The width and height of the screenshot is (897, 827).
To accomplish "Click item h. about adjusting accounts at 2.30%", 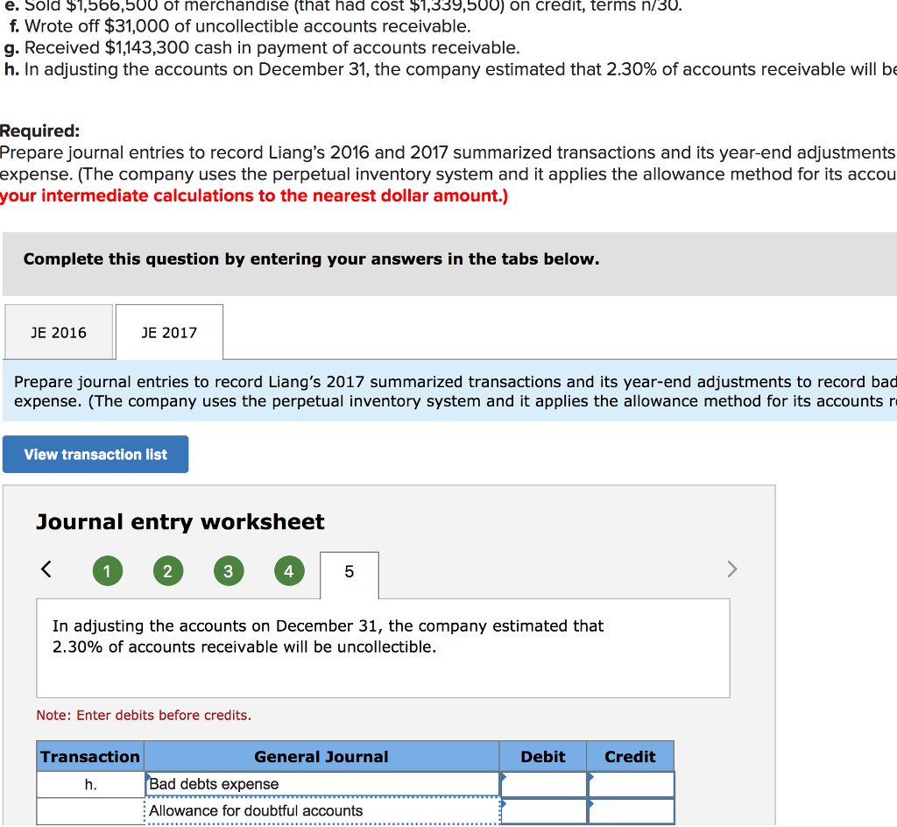I will coord(450,69).
